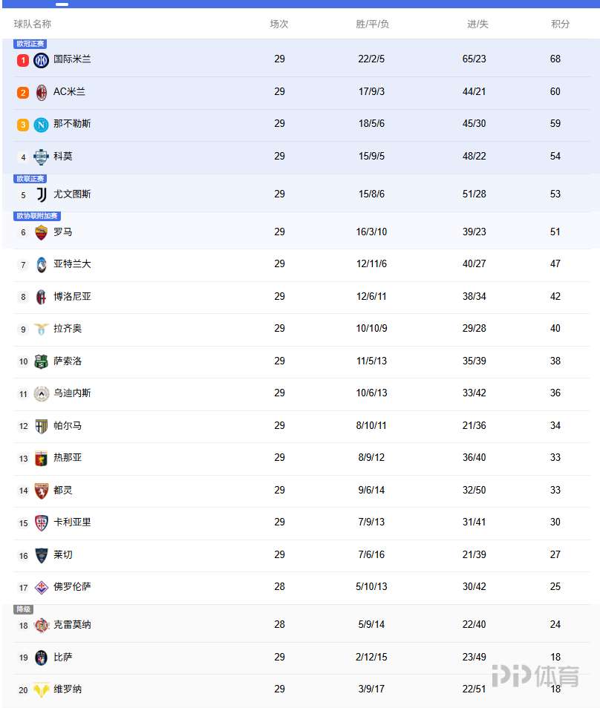Click the PP体育 watermark logo
This screenshot has width=600, height=708.
[x=535, y=676]
